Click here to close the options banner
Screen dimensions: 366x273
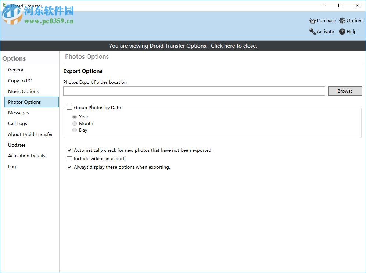coord(234,46)
